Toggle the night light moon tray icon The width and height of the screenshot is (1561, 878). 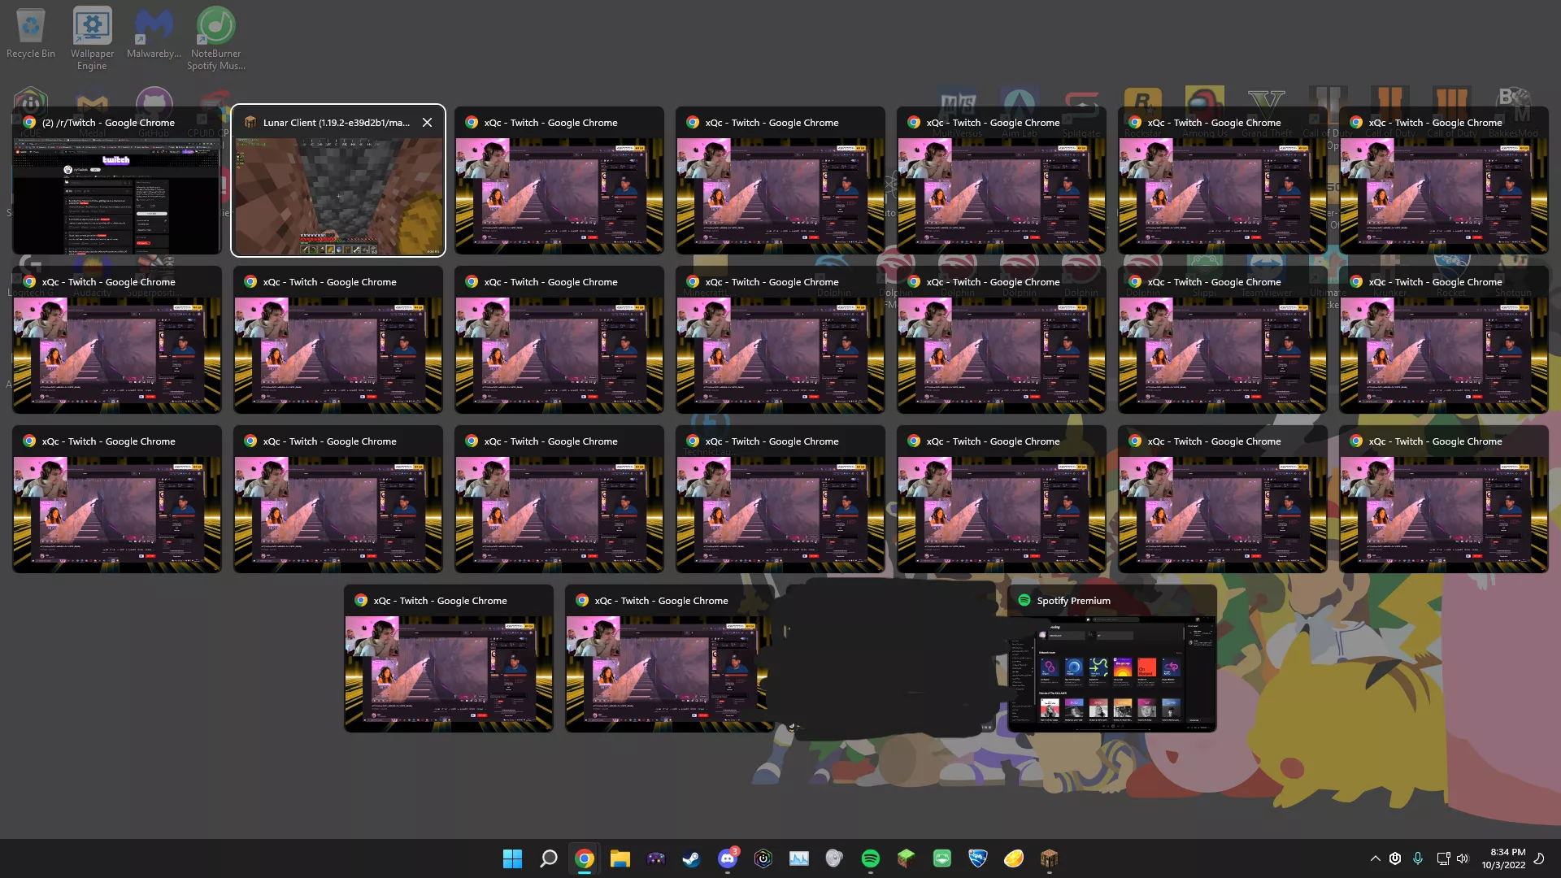[1542, 858]
